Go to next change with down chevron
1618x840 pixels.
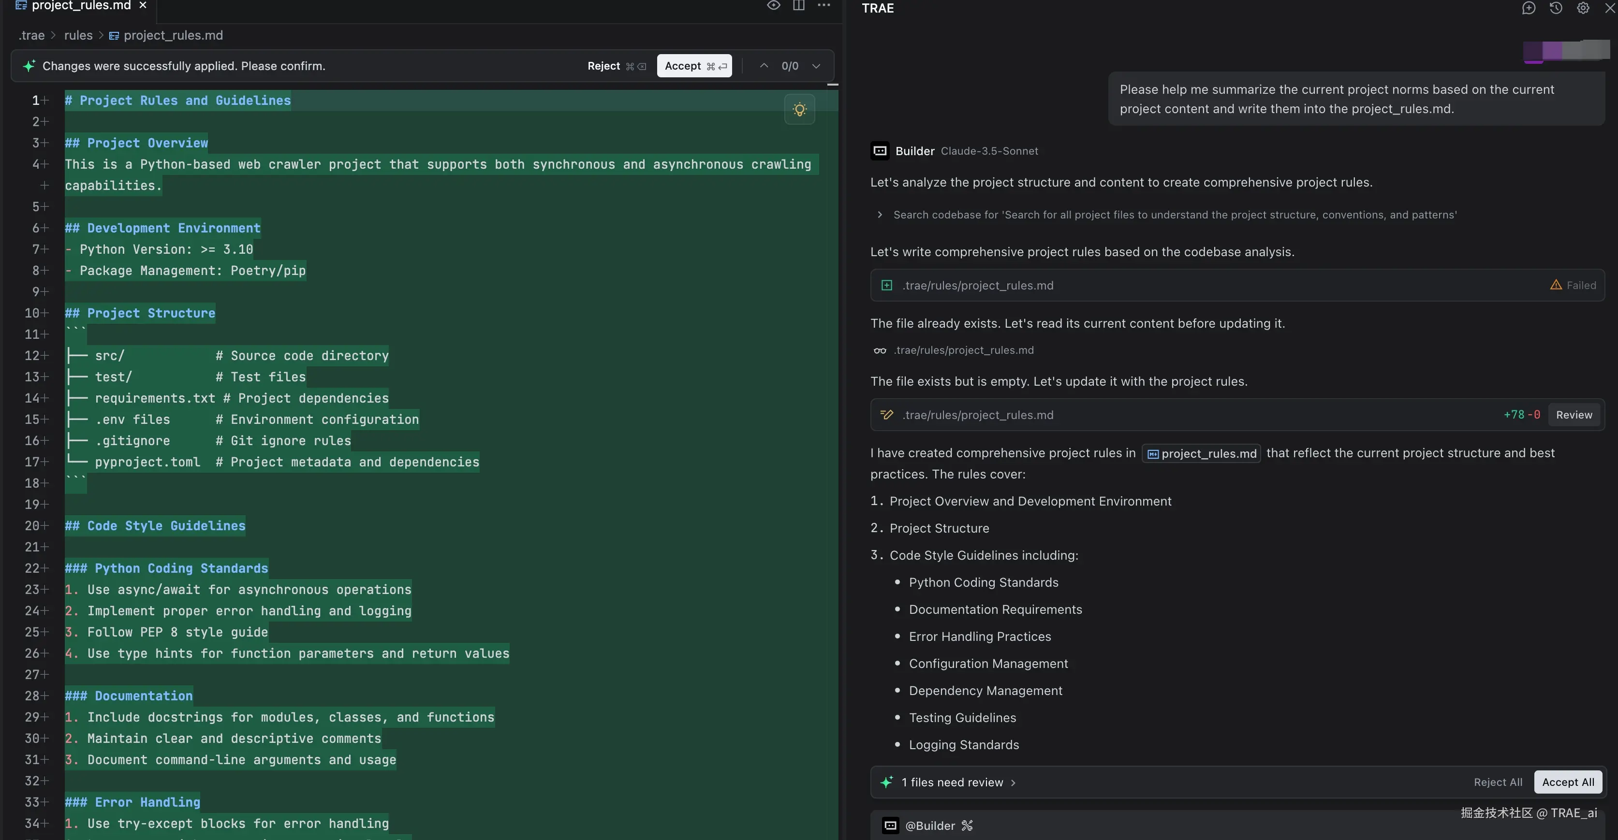tap(816, 66)
